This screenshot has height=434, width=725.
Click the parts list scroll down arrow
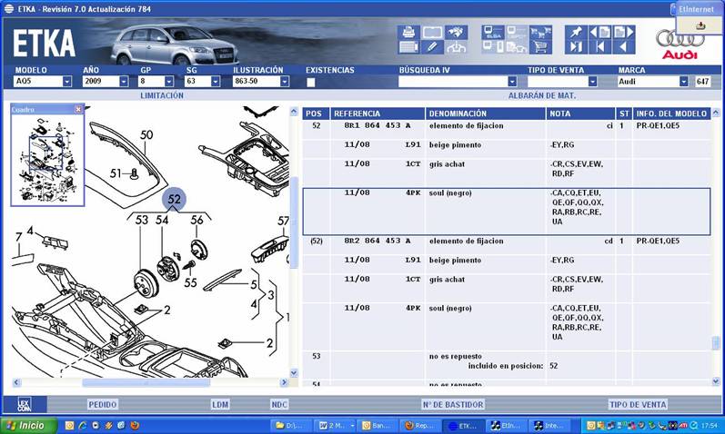point(716,381)
